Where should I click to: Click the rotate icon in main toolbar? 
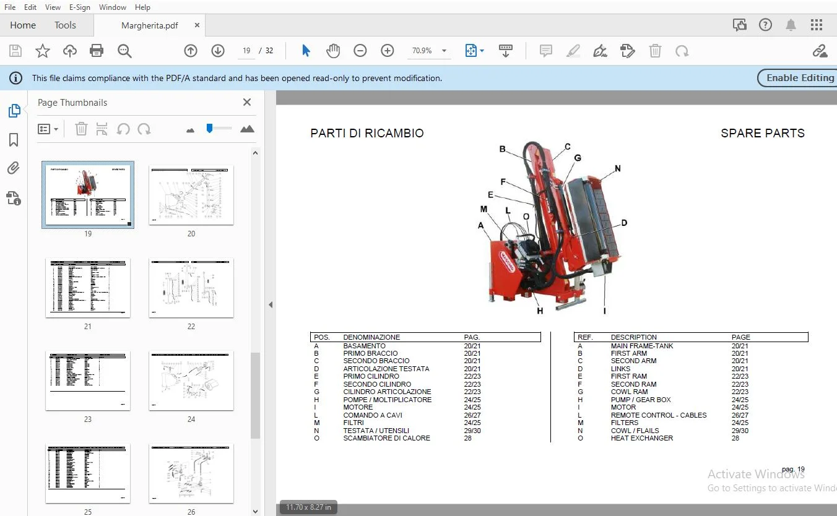(682, 51)
